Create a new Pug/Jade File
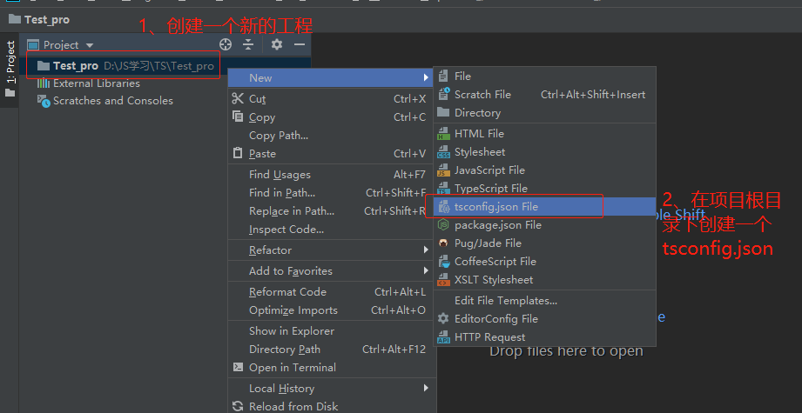Viewport: 802px width, 413px height. click(x=545, y=243)
